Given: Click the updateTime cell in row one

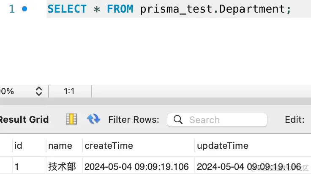Looking at the screenshot, I should tap(248, 166).
